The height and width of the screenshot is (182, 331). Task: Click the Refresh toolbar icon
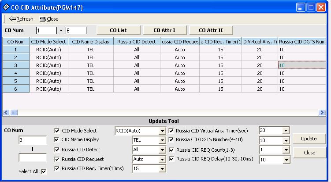[x=13, y=19]
